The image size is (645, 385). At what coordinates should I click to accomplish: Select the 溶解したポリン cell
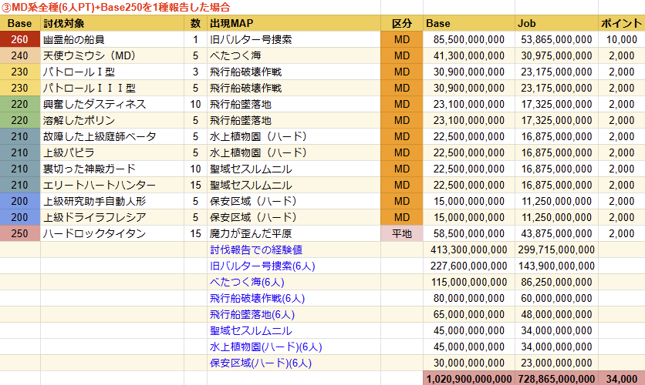[x=113, y=120]
